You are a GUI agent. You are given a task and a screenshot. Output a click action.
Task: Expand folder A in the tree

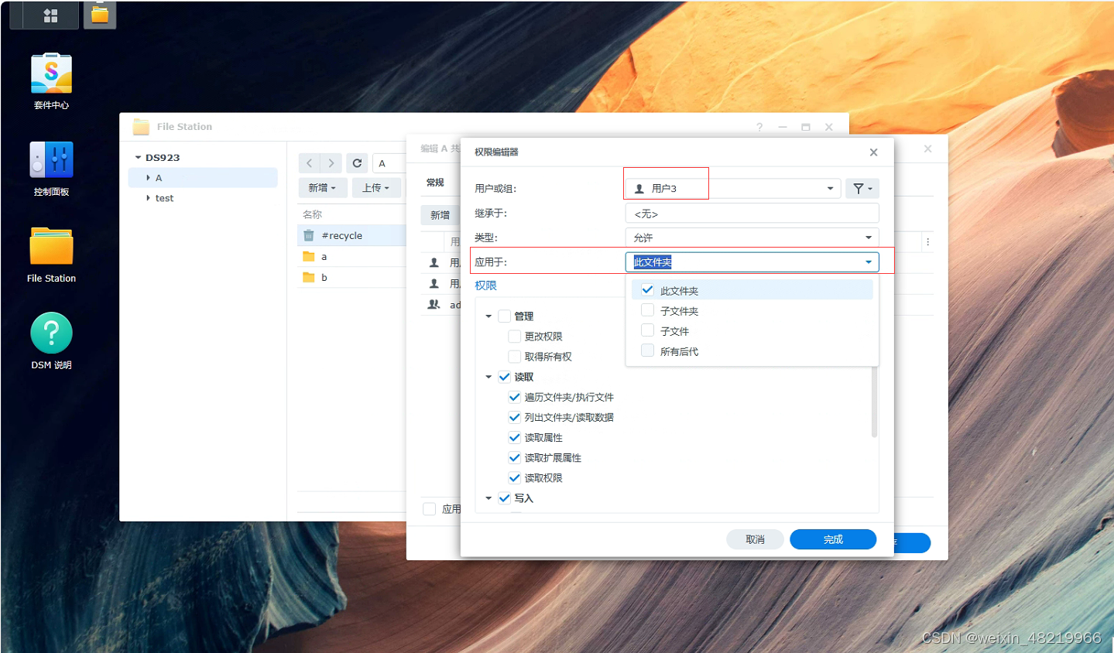148,178
